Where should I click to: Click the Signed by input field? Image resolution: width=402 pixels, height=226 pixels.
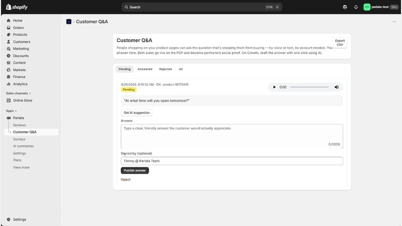pyautogui.click(x=232, y=161)
